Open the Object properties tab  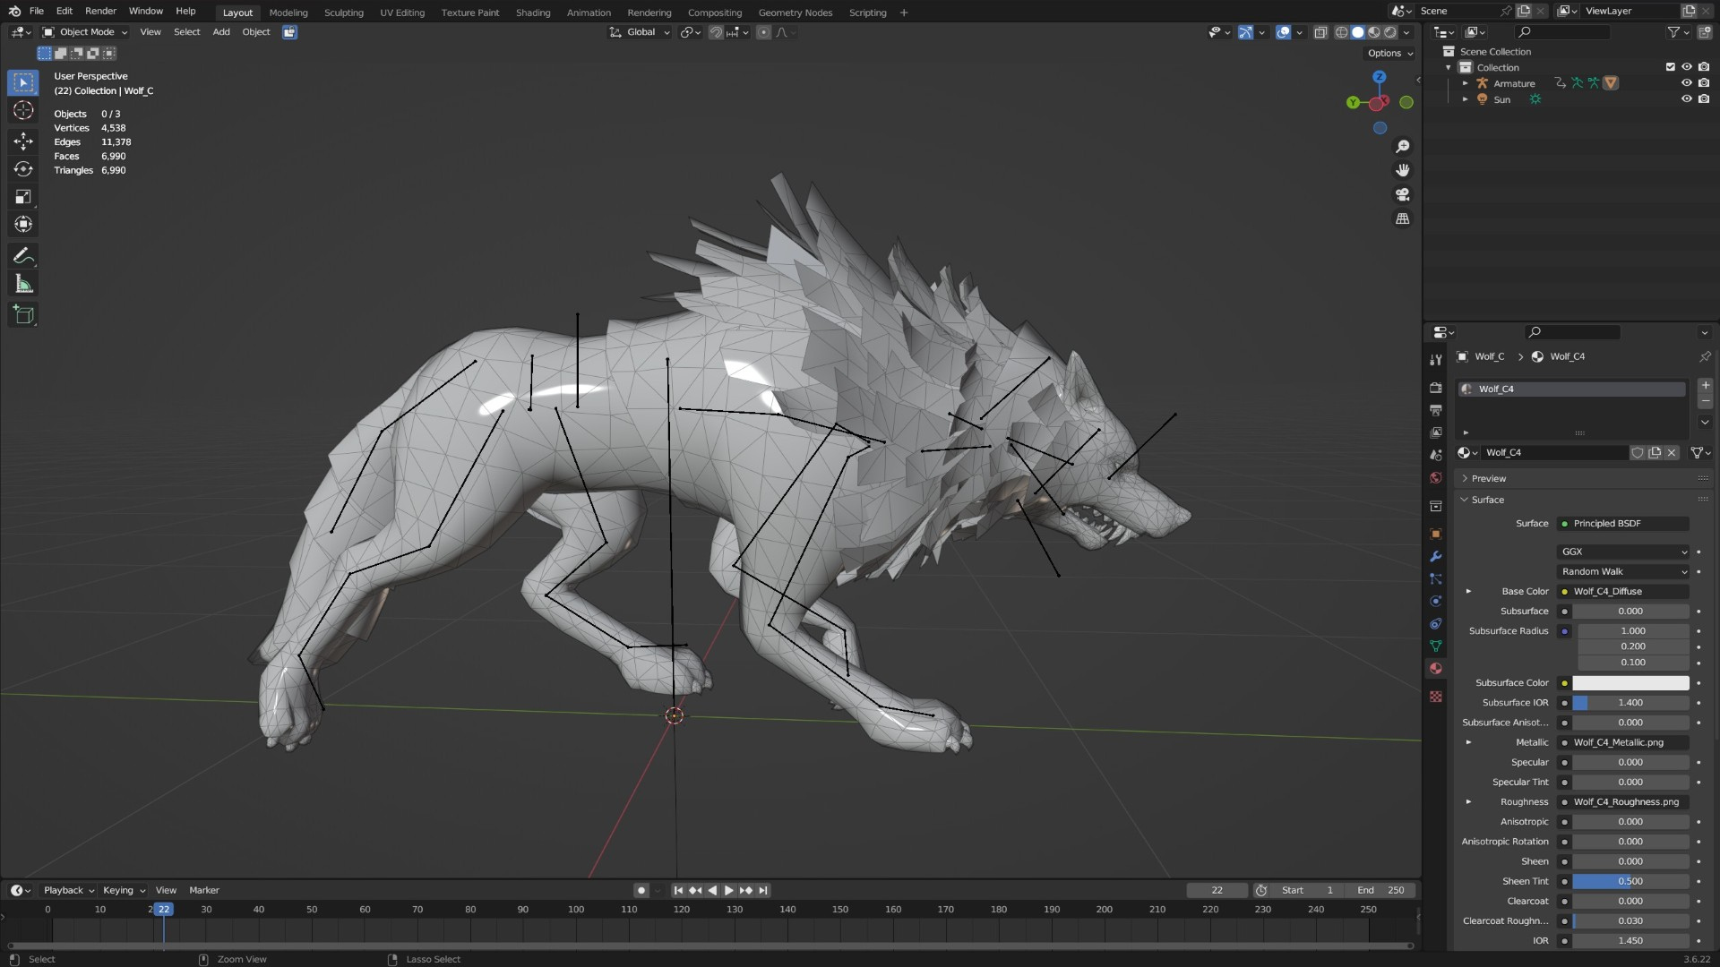[1436, 534]
